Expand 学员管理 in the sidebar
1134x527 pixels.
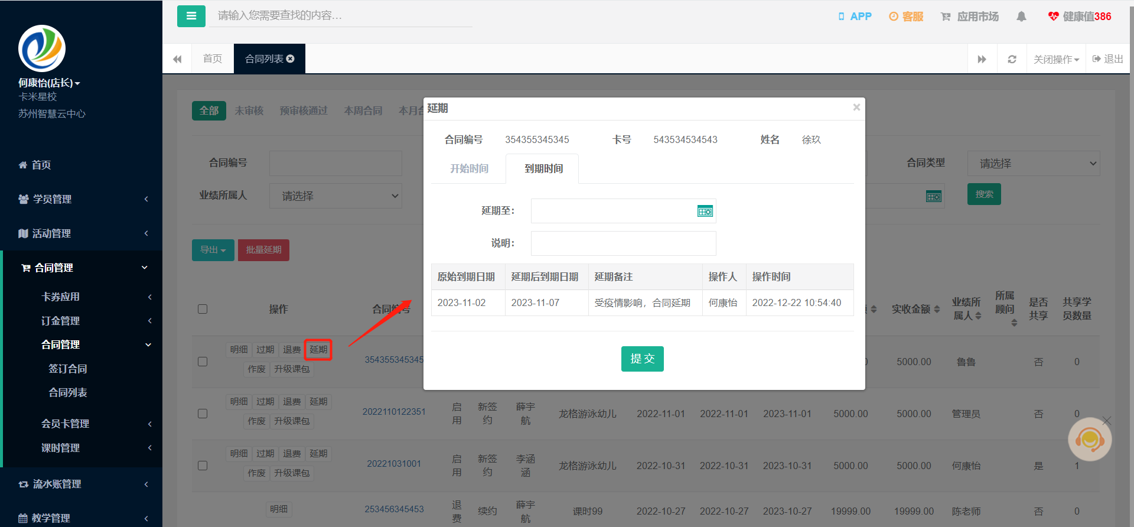pos(82,199)
